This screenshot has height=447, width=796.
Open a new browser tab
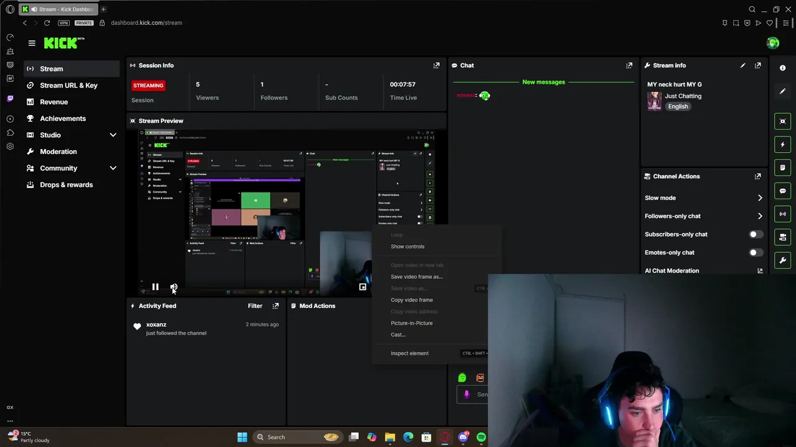[x=103, y=9]
